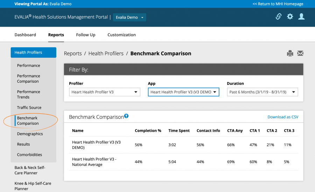Click the Completion % column header

tap(148, 131)
